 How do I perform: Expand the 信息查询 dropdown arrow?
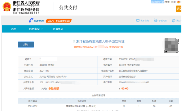pyautogui.click(x=42, y=29)
